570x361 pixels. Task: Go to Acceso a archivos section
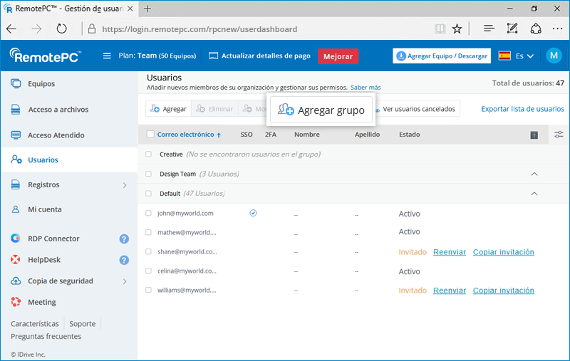[x=58, y=110]
